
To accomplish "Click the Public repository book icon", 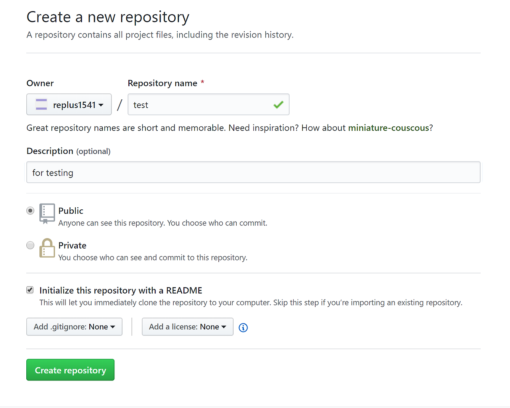I will tap(47, 213).
